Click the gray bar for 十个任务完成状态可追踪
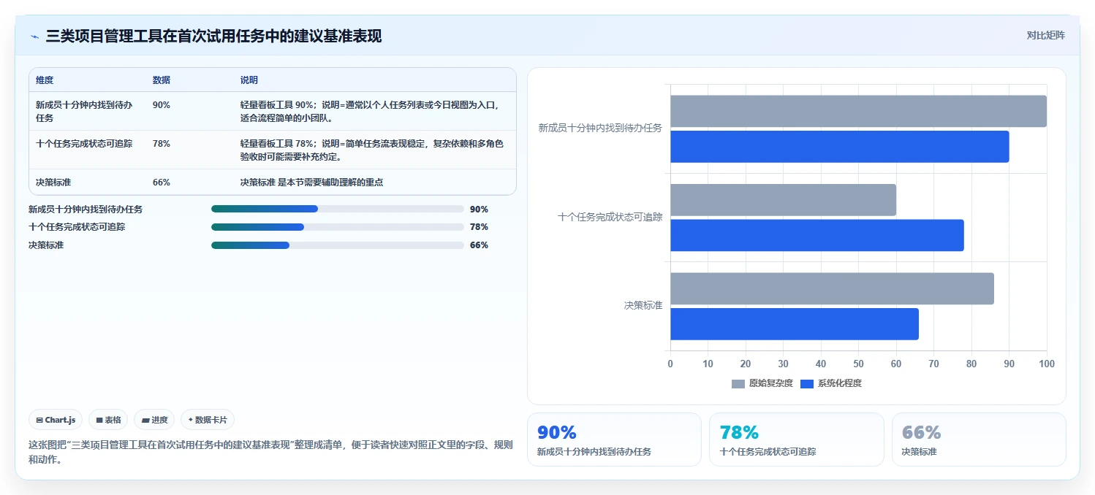1095x495 pixels. [783, 199]
